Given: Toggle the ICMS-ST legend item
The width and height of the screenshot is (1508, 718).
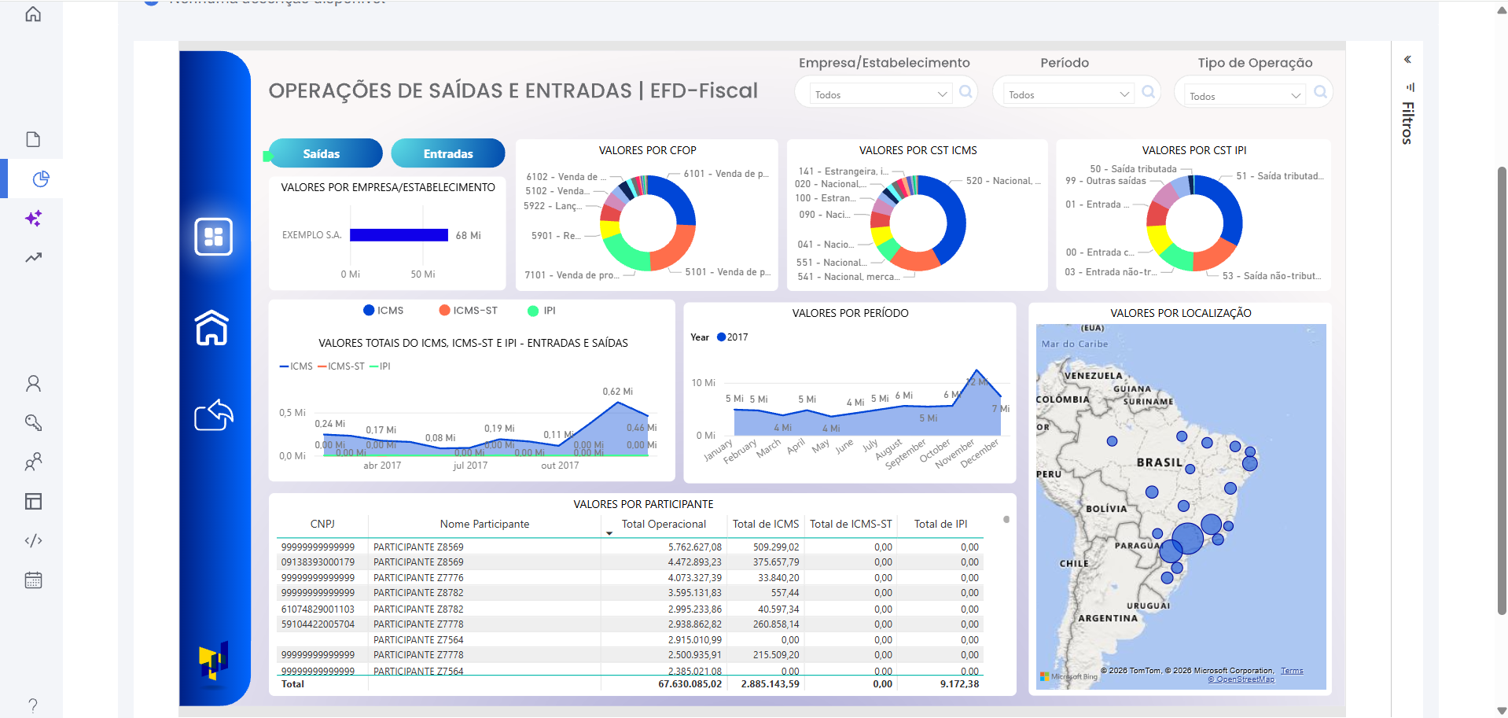Looking at the screenshot, I should point(469,311).
